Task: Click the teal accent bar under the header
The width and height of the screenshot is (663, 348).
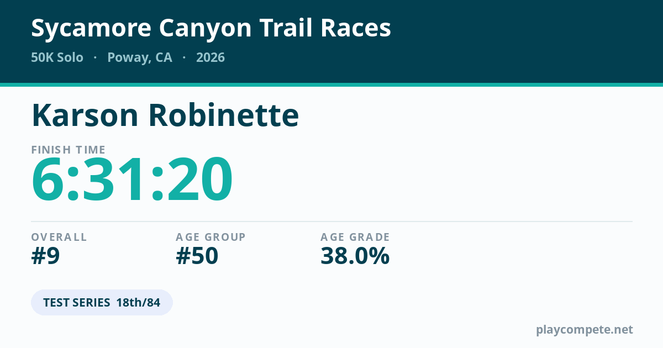Action: tap(331, 85)
